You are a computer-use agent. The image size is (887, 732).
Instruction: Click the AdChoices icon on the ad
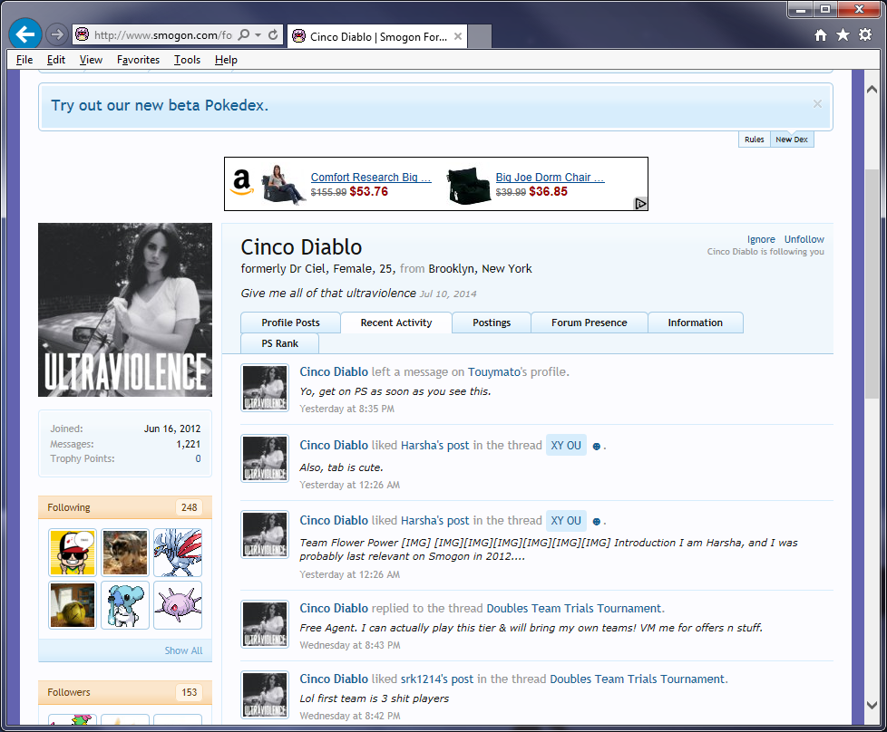point(640,204)
